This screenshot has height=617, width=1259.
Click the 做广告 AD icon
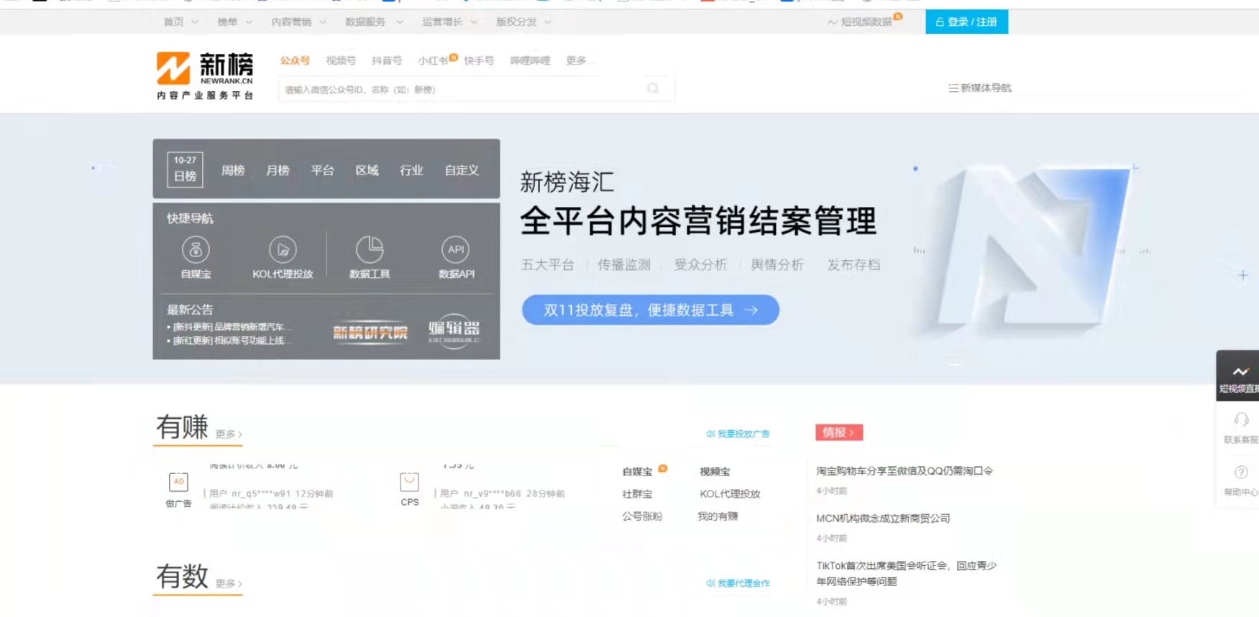coord(178,482)
